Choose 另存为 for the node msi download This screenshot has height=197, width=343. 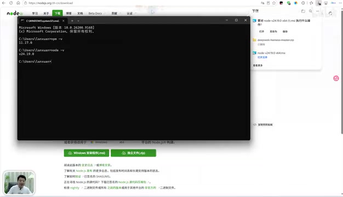tap(273, 32)
